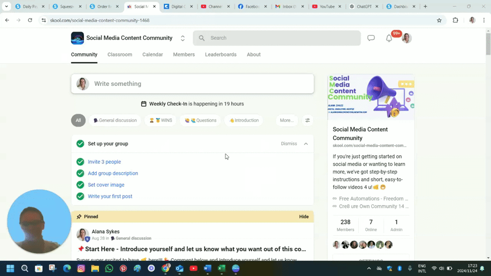
Task: Show hidden system tray icons
Action: (x=369, y=268)
